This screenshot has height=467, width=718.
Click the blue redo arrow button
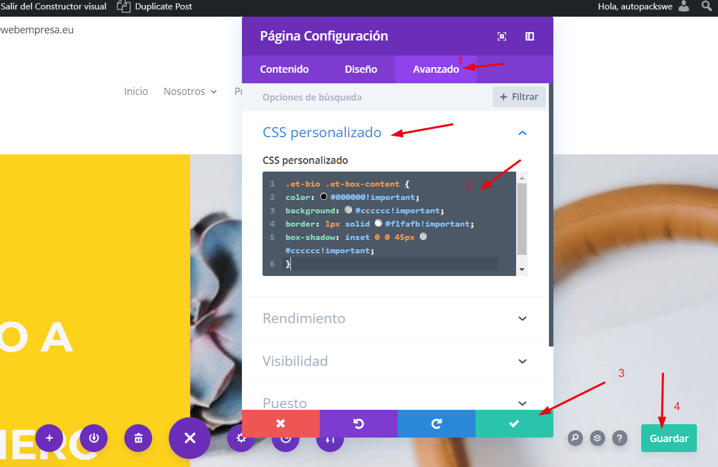[437, 424]
